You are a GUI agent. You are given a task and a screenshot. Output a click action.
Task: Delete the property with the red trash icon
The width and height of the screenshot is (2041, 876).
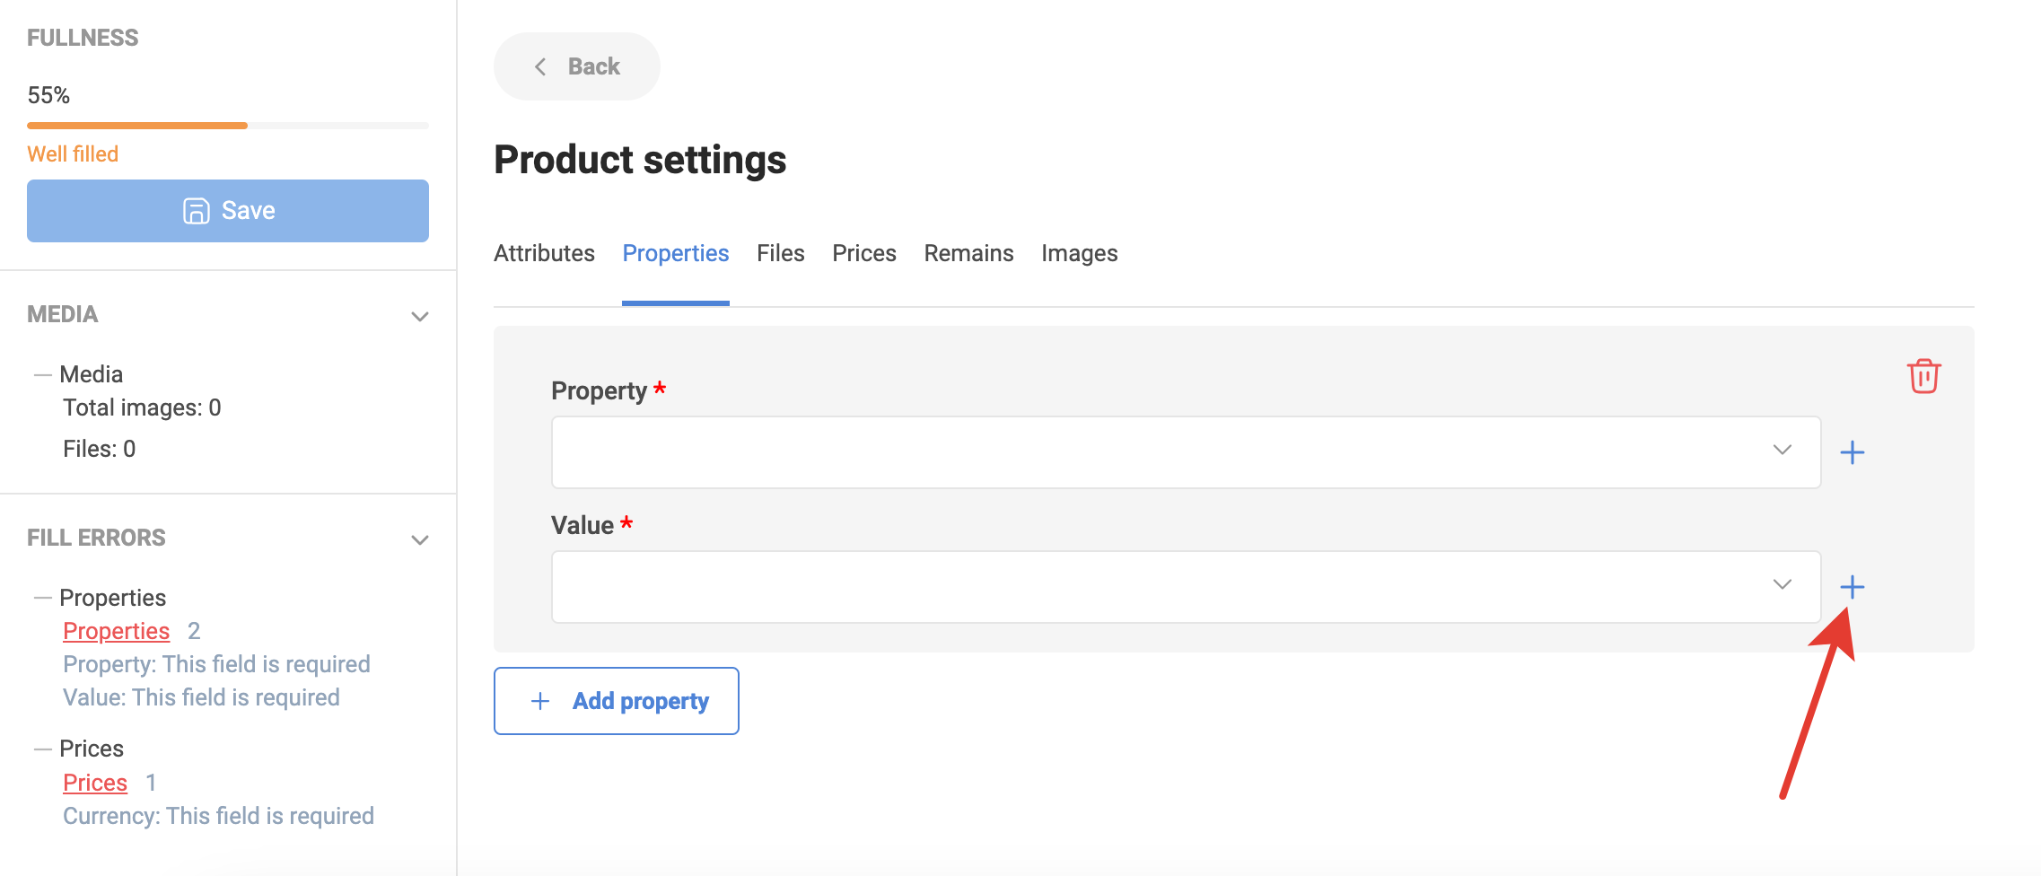1923,376
